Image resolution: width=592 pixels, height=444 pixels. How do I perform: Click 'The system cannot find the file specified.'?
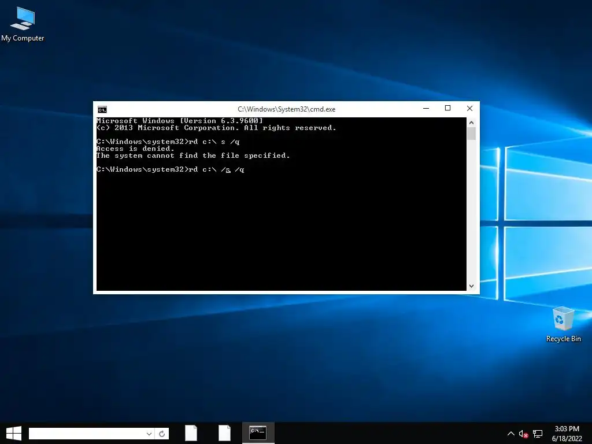click(x=193, y=156)
